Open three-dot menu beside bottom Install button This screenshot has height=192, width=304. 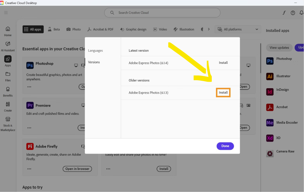108,169
